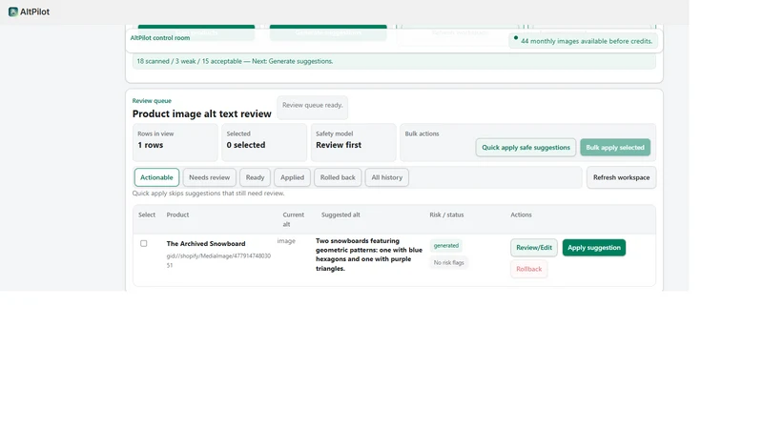Open Review/Edit for The Archived Snowboard

534,248
